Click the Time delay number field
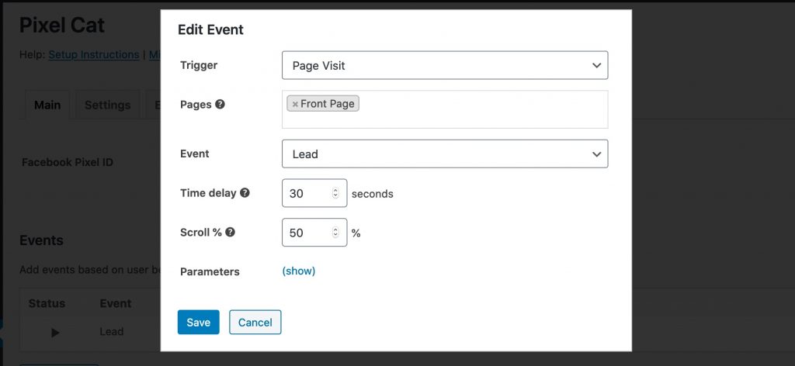Viewport: 795px width, 366px height. (307, 193)
